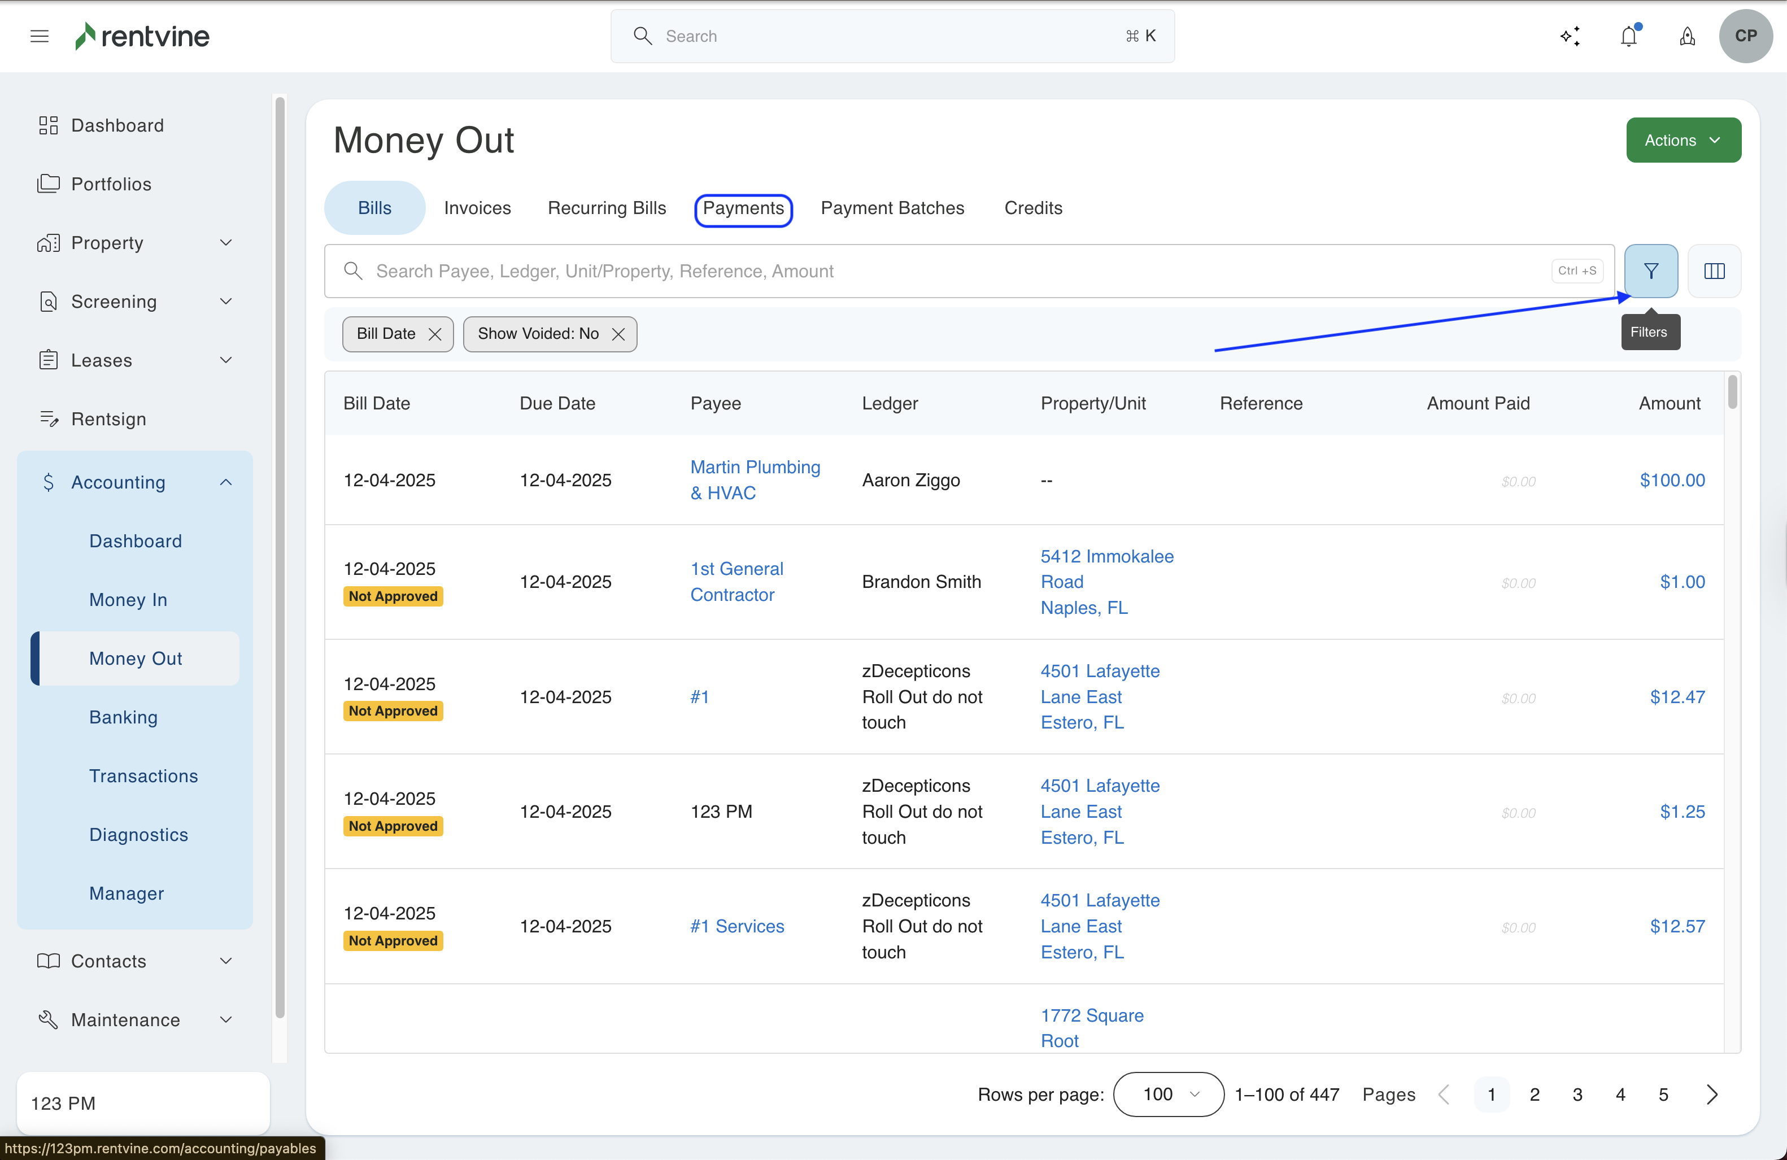Select Money In in the sidebar
The image size is (1787, 1160).
tap(128, 599)
